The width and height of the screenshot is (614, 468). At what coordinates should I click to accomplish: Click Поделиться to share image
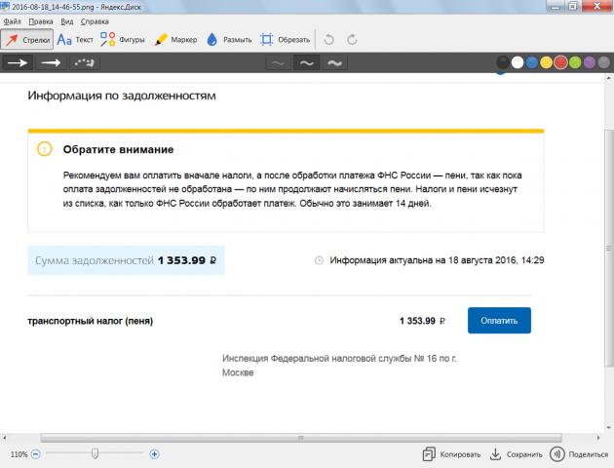(x=579, y=454)
